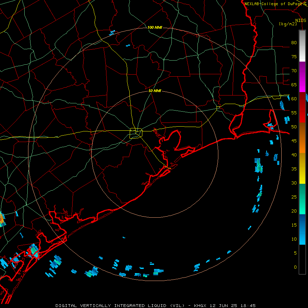The height and width of the screenshot is (308, 308).
Task: Select the orange-brown segment of the color scale
Action: pos(302,138)
